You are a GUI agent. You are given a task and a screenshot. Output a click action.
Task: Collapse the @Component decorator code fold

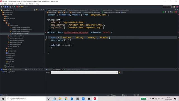(x=47, y=20)
